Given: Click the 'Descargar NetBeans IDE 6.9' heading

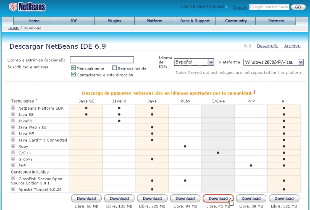Looking at the screenshot, I should pyautogui.click(x=58, y=46).
